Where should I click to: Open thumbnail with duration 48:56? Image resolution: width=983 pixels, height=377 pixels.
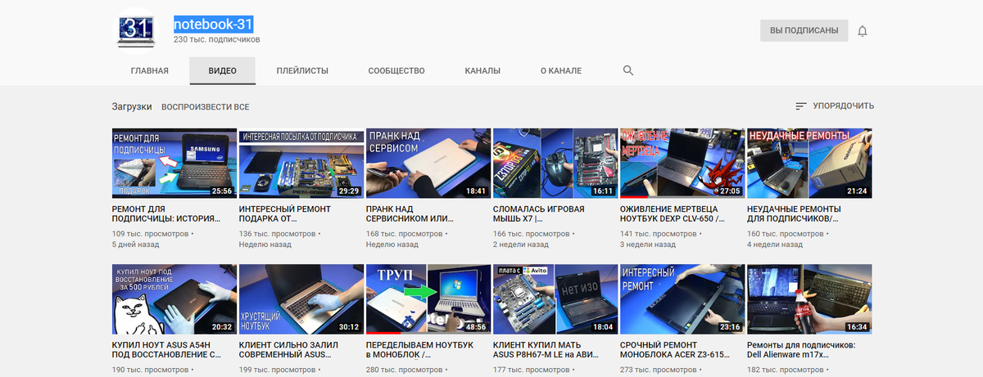[428, 299]
